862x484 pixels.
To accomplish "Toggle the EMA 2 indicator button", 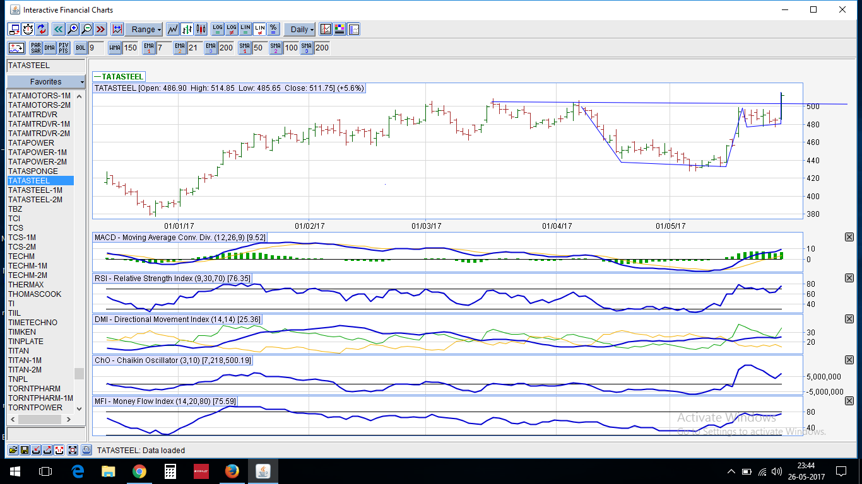I will [x=180, y=48].
